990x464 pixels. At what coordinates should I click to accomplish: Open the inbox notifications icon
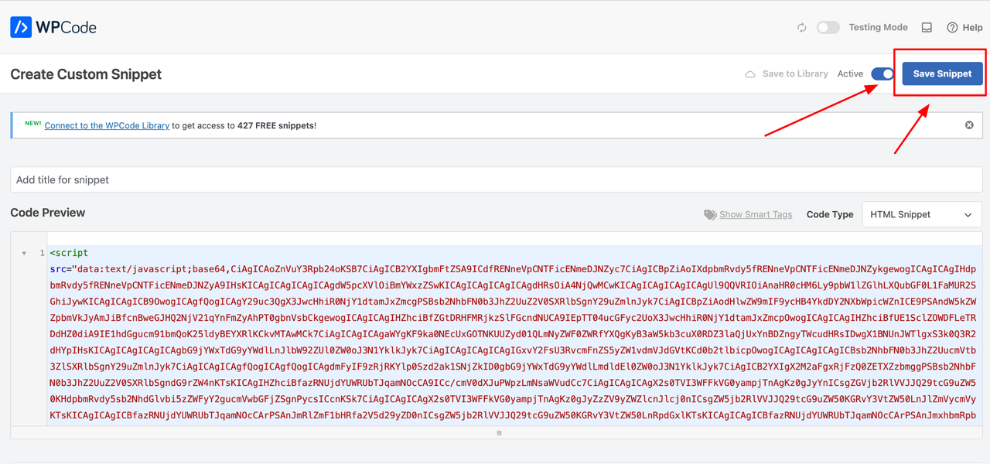click(927, 27)
